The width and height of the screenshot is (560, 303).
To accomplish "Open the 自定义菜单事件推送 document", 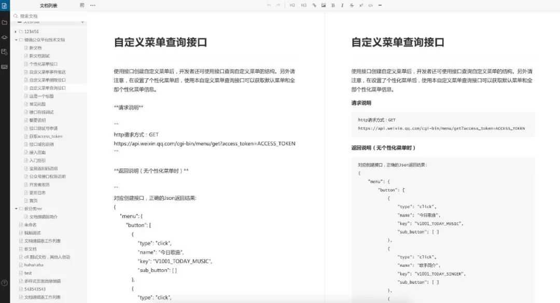I will [47, 72].
